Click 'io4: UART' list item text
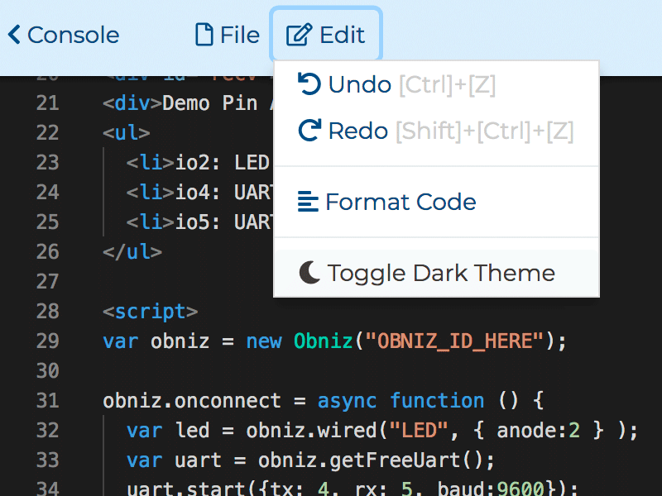The height and width of the screenshot is (496, 662). pyautogui.click(x=224, y=193)
